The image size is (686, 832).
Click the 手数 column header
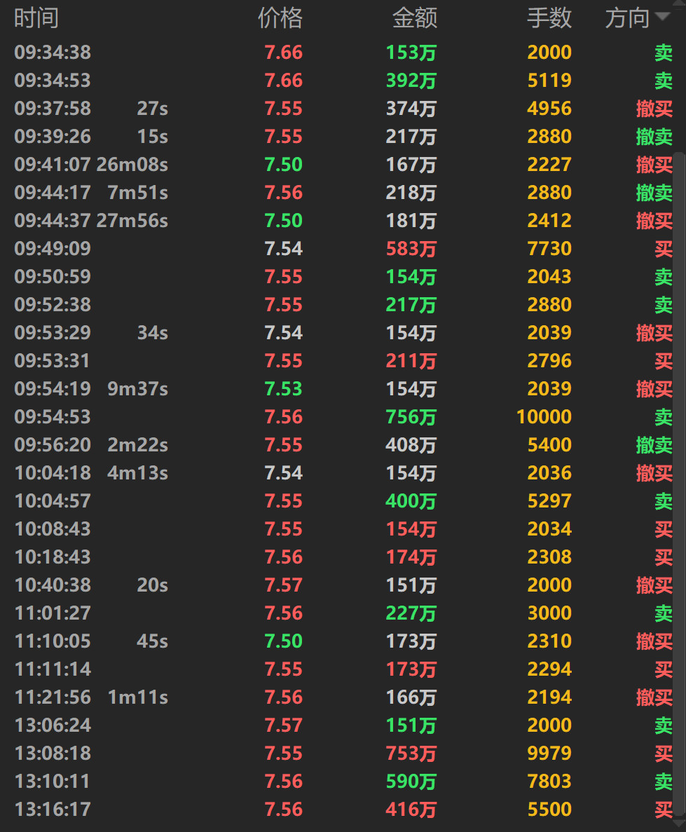coord(549,18)
